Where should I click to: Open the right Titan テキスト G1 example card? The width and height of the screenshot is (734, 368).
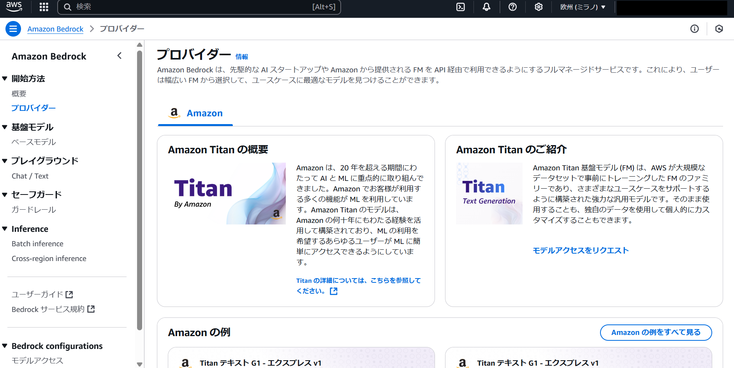pos(579,358)
